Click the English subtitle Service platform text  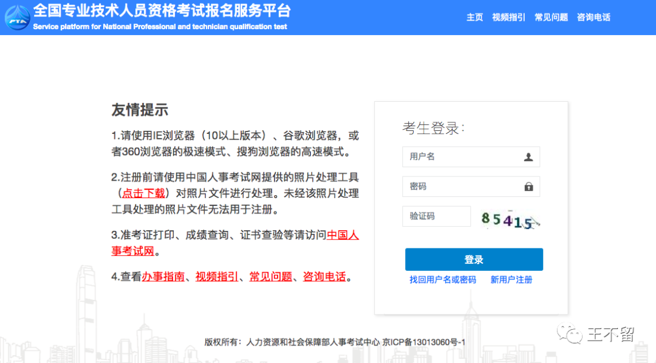160,27
